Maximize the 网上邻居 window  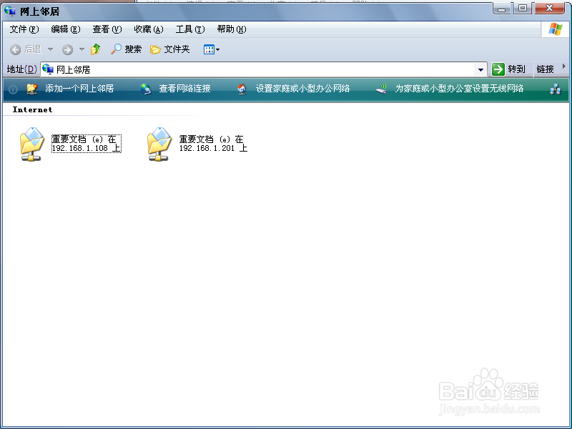(523, 8)
